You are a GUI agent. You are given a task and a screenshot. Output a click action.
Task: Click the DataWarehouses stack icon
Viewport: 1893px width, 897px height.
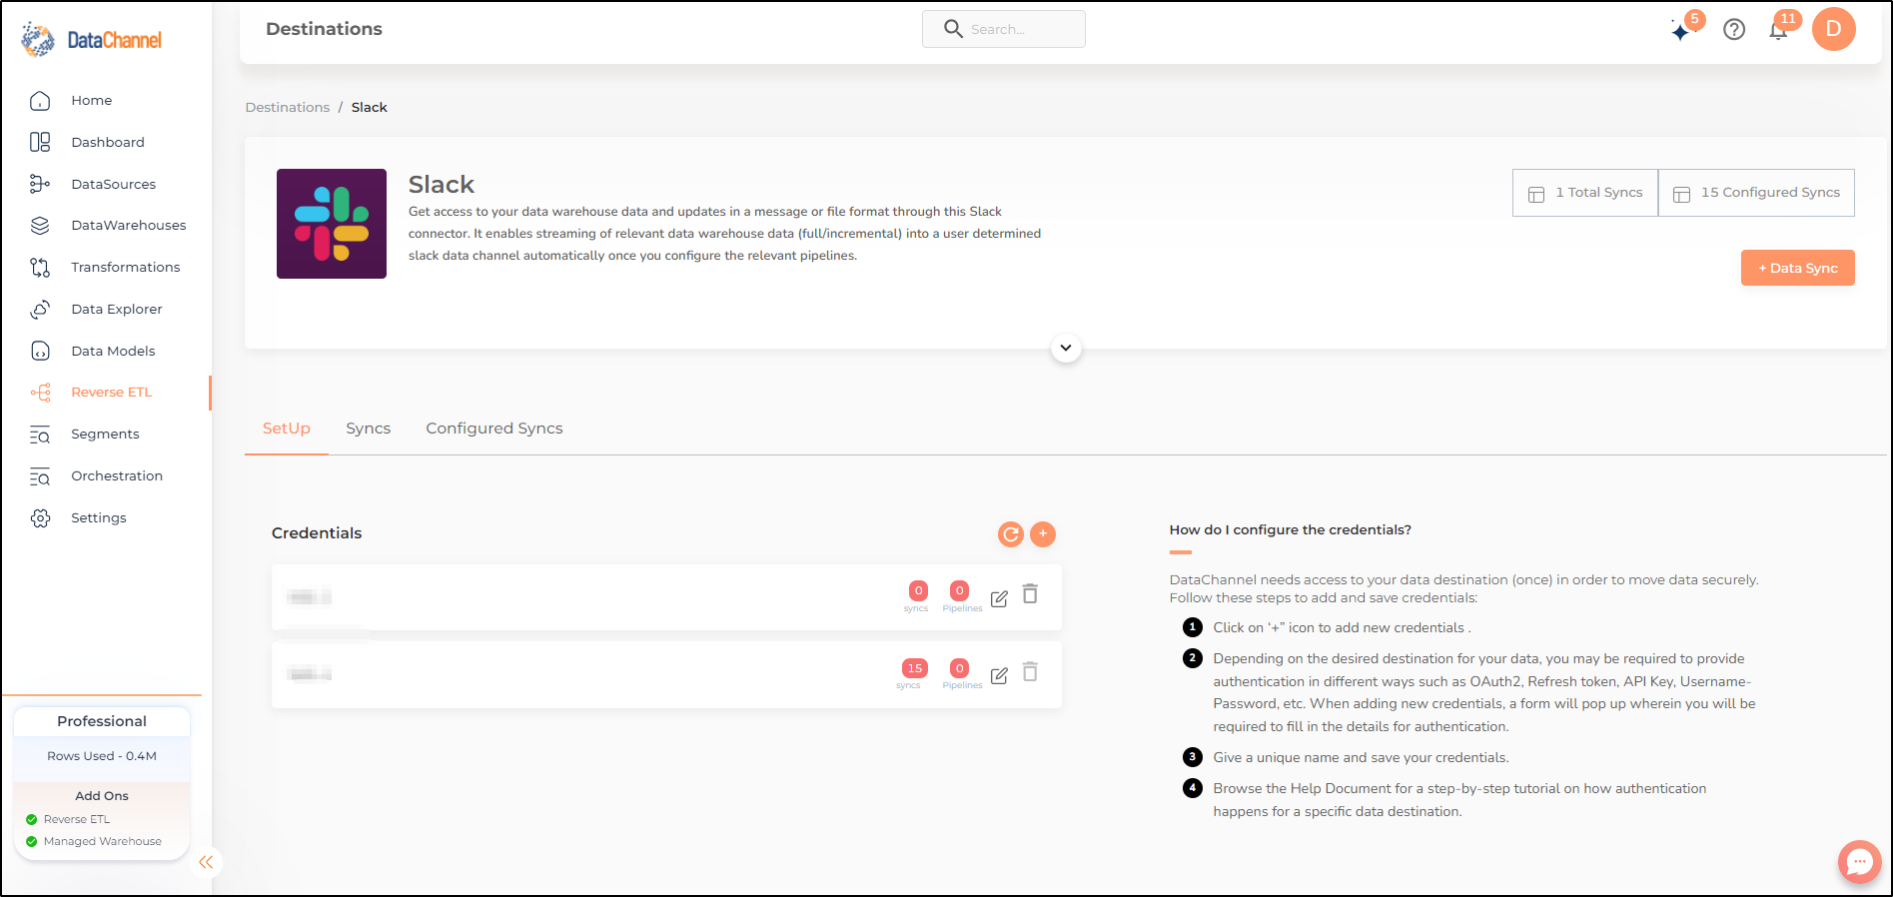point(40,226)
